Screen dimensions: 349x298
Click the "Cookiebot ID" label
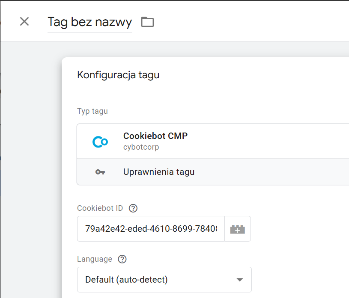[x=100, y=208]
